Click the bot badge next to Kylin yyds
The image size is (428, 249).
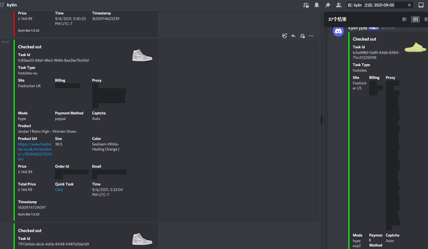tap(374, 28)
